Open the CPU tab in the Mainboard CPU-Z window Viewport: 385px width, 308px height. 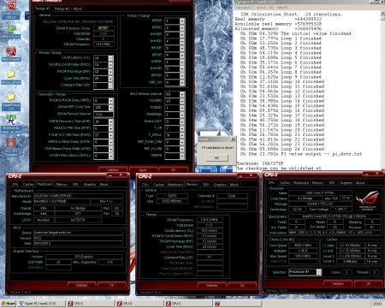point(15,185)
